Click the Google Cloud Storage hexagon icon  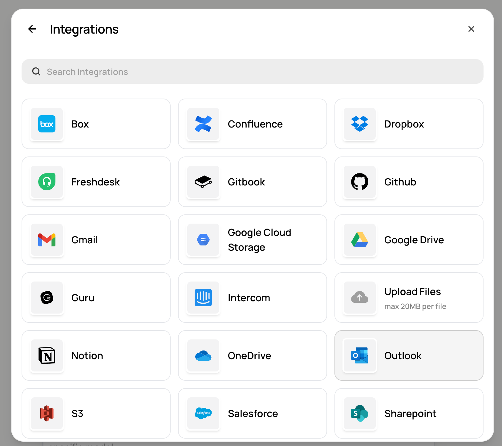click(203, 240)
